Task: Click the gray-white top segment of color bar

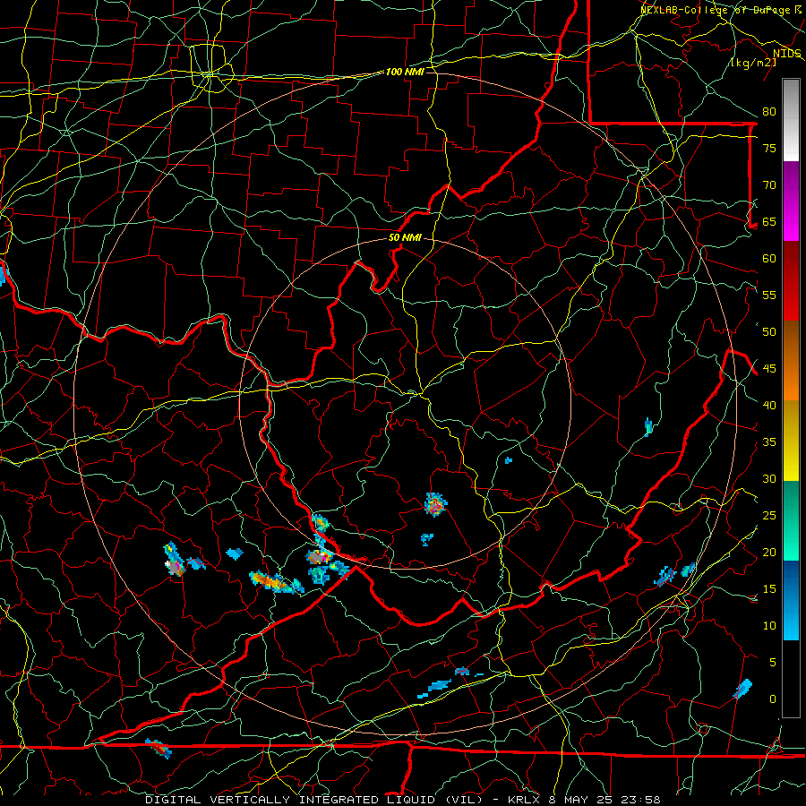Action: click(791, 120)
